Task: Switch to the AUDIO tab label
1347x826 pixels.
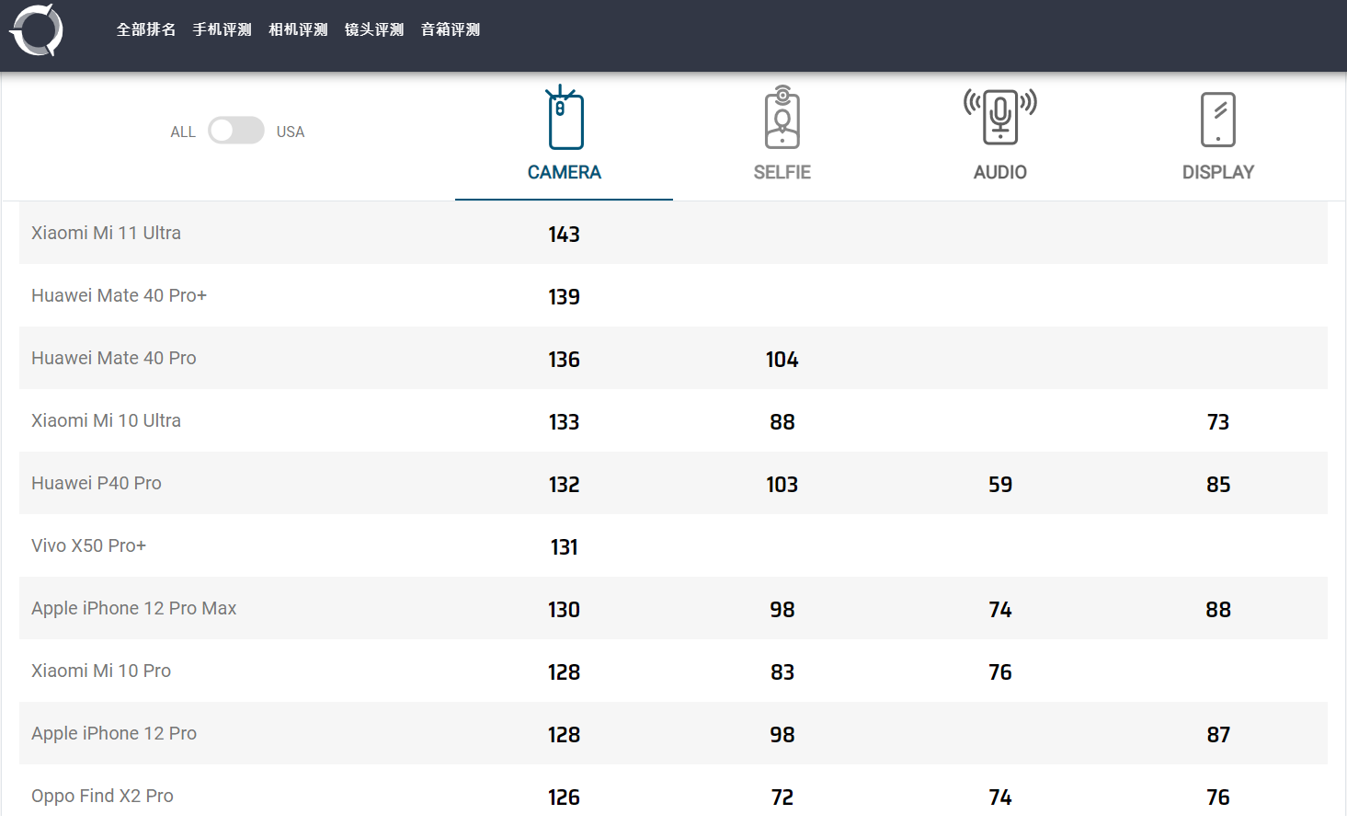Action: click(1000, 172)
